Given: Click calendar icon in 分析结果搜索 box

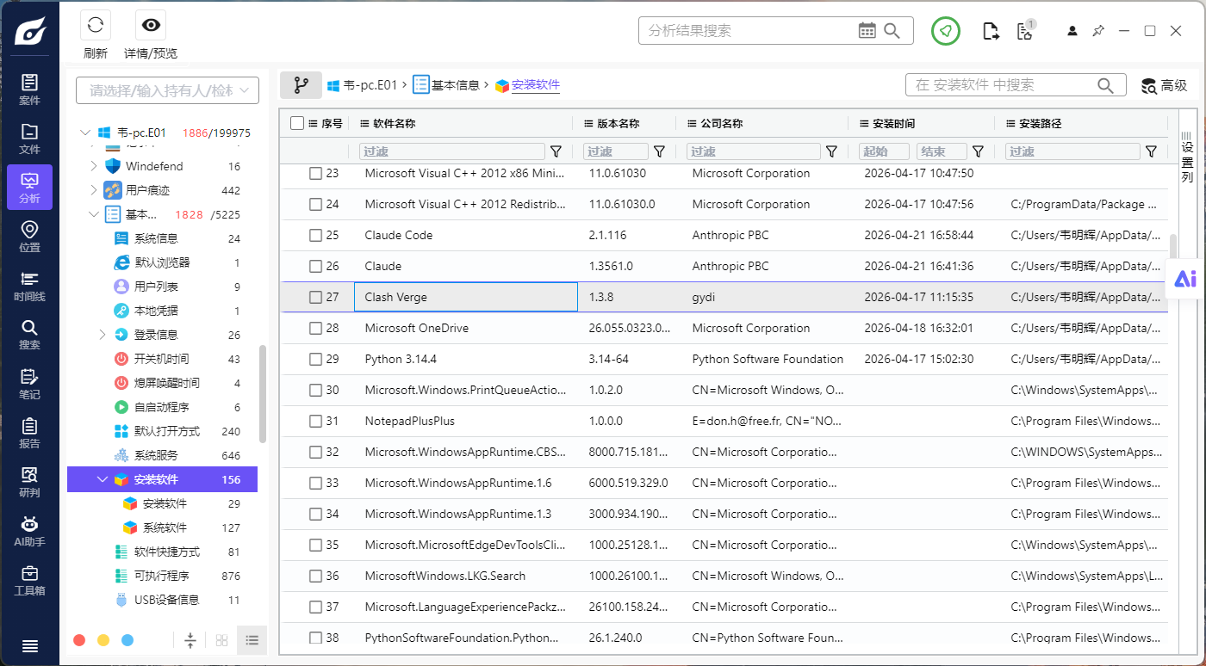Looking at the screenshot, I should [867, 31].
